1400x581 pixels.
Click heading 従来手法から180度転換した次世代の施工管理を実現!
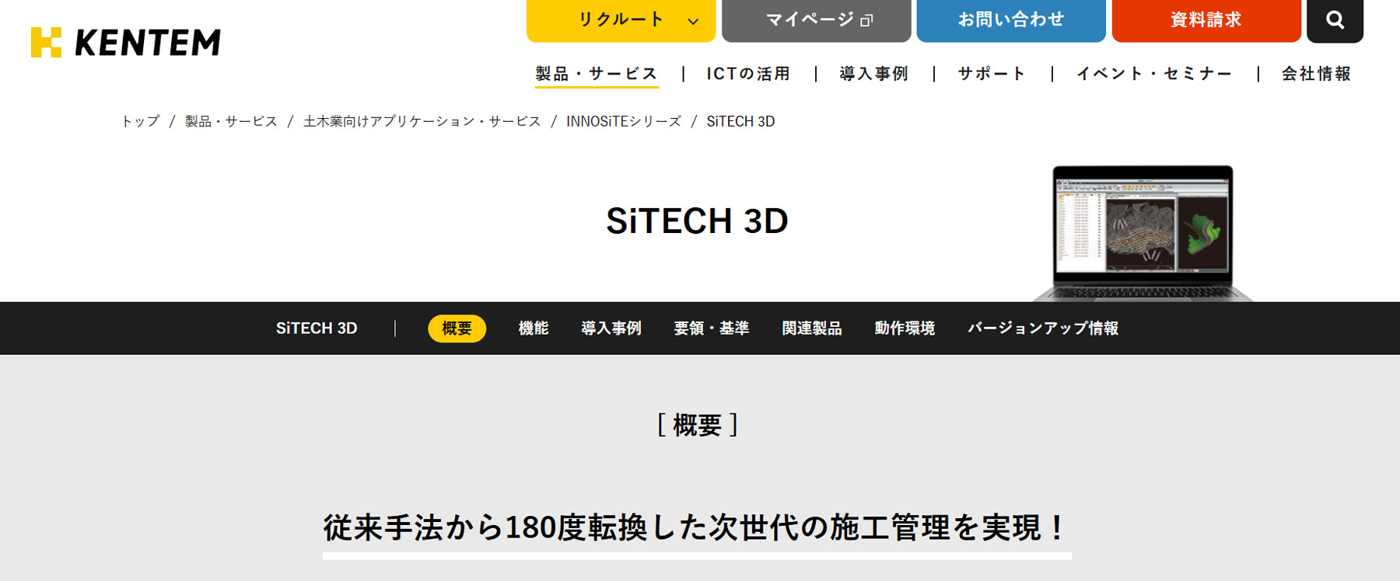tap(697, 528)
